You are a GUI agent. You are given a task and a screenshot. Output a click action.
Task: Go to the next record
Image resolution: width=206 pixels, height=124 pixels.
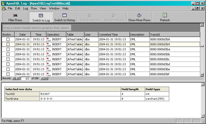point(42,78)
